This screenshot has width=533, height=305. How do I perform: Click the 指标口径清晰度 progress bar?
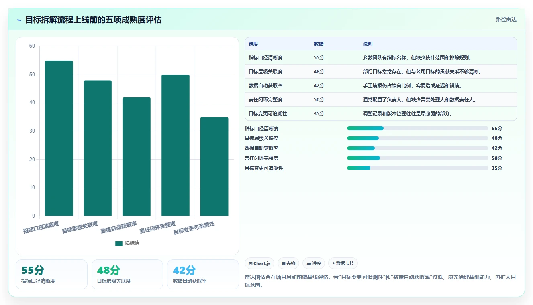418,128
